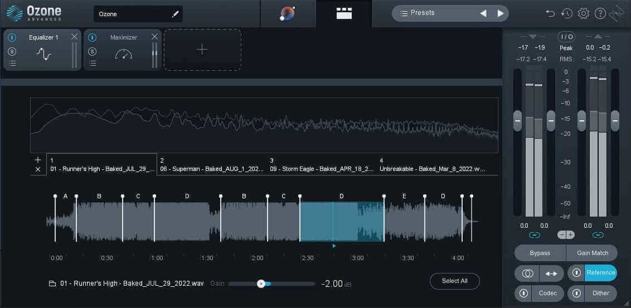The image size is (631, 308).
Task: Adjust the left input gain fader
Action: 517,121
